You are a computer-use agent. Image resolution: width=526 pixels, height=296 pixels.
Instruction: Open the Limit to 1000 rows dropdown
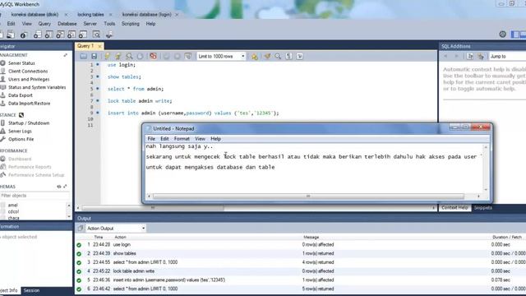click(221, 56)
